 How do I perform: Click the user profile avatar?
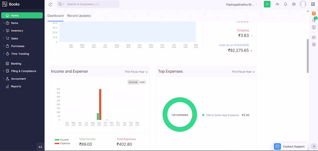tap(303, 4)
